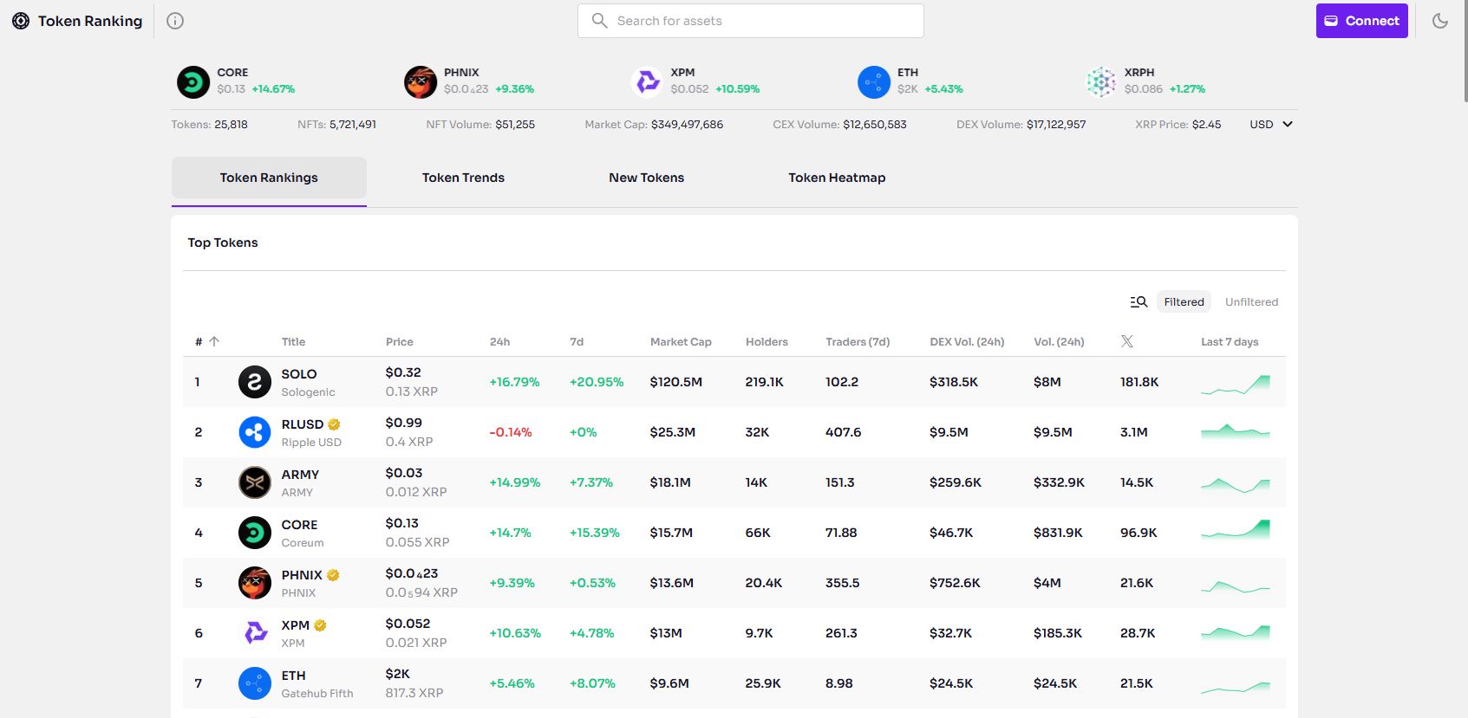The image size is (1468, 718).
Task: Click Token Ranking home title
Action: tap(90, 21)
